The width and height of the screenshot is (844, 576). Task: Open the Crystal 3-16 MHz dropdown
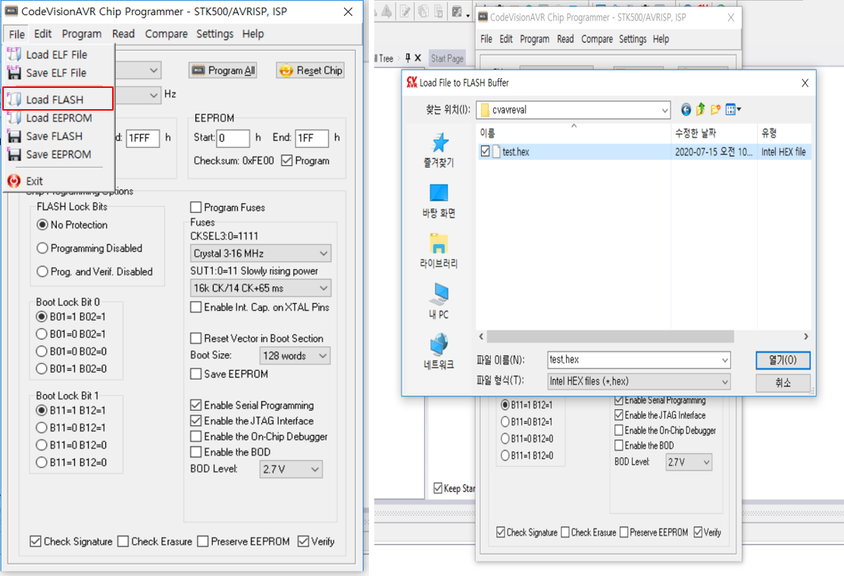[261, 253]
